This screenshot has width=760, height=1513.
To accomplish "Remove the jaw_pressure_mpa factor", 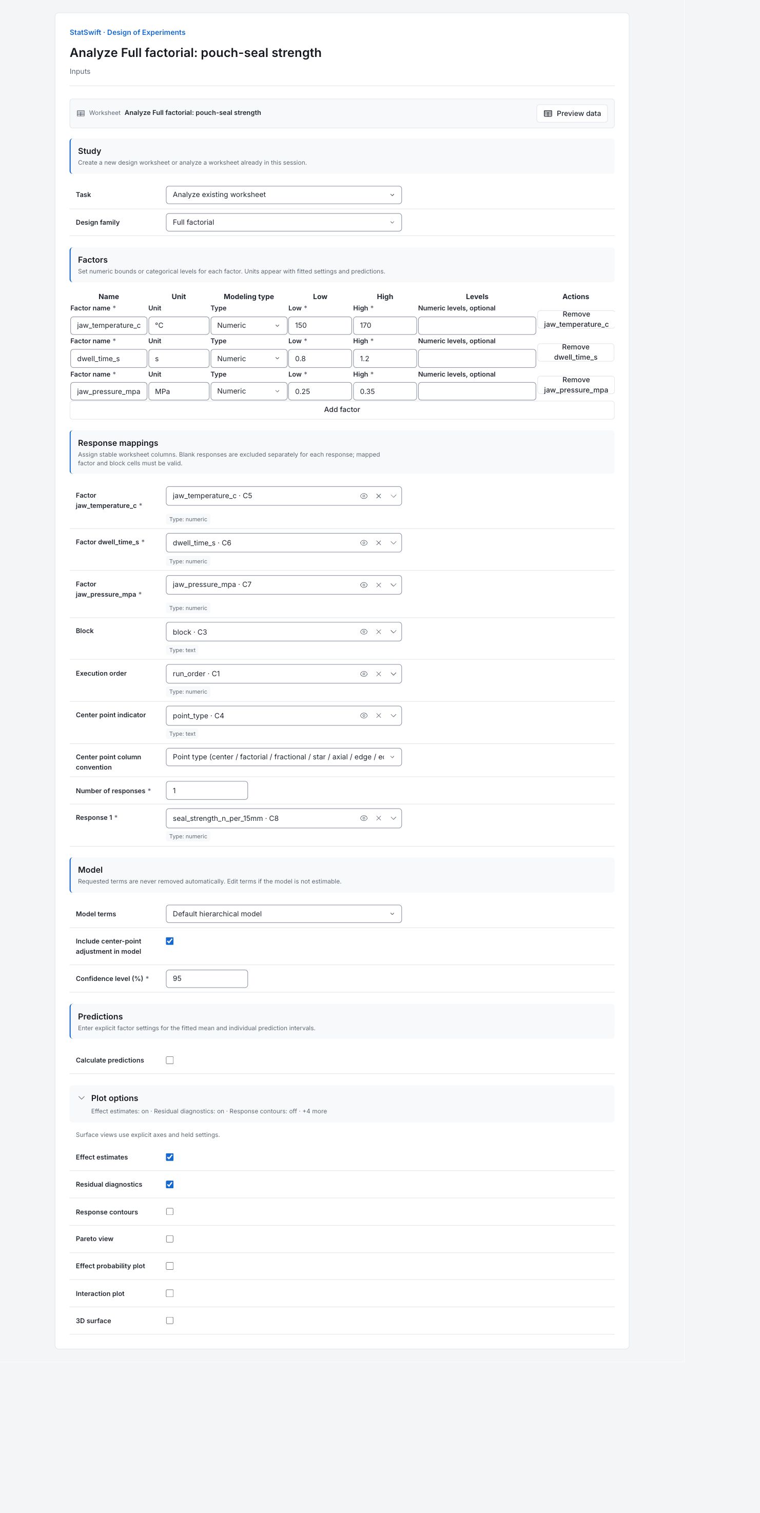I will 576,385.
